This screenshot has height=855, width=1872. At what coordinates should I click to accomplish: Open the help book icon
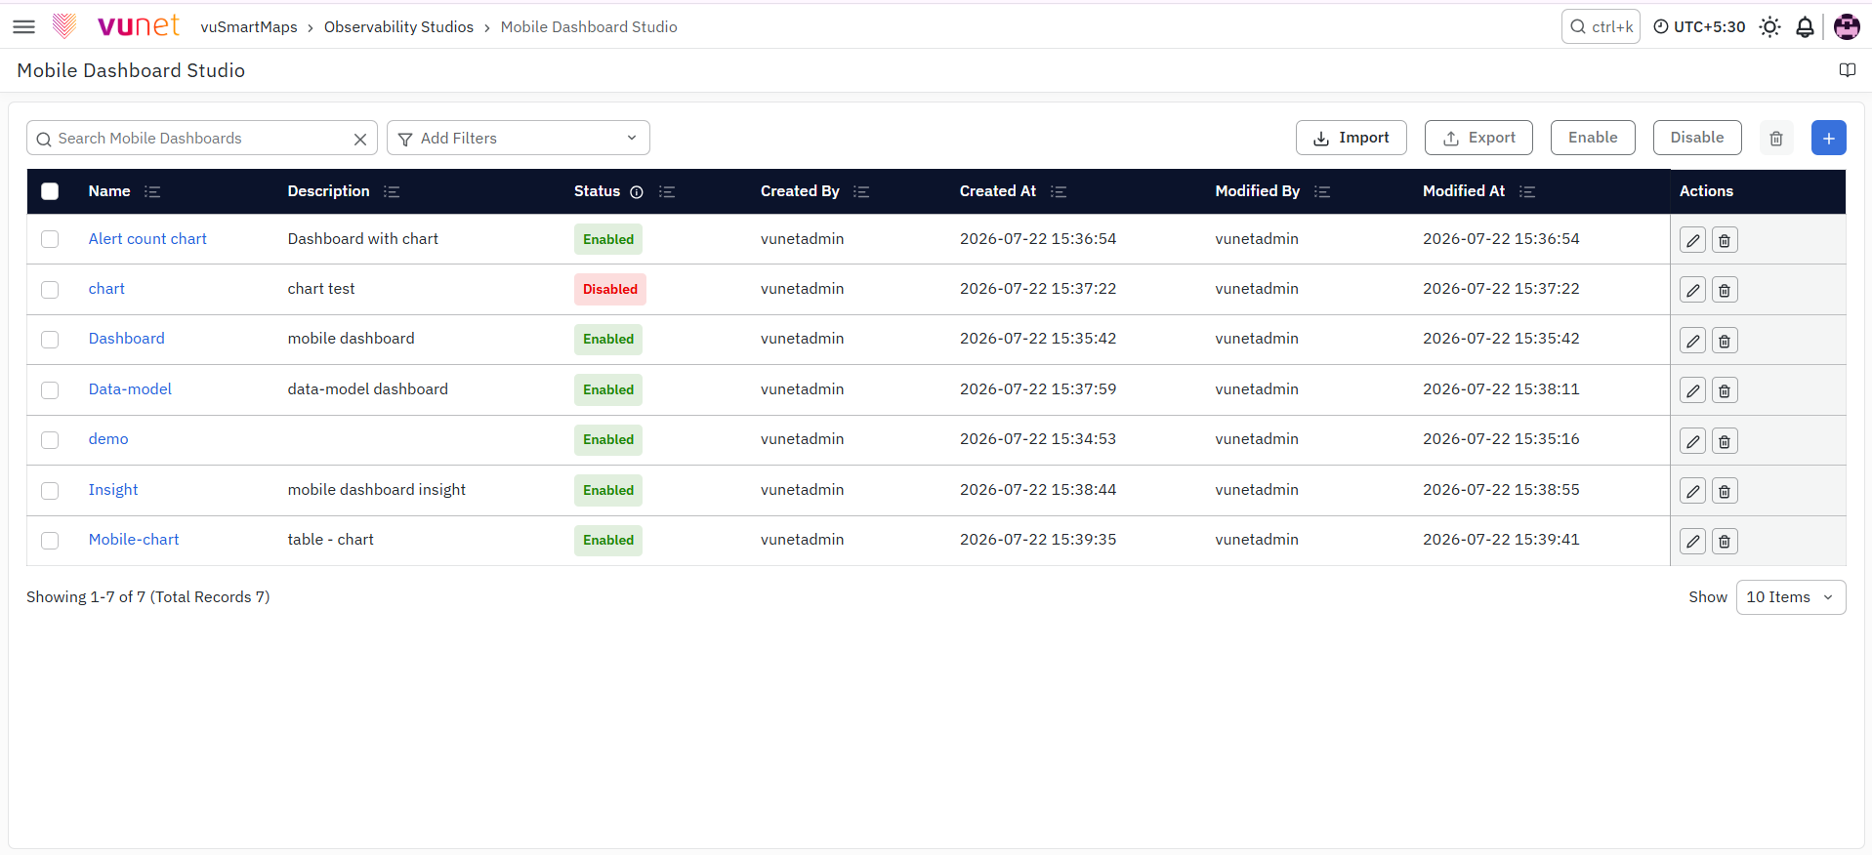click(x=1847, y=70)
